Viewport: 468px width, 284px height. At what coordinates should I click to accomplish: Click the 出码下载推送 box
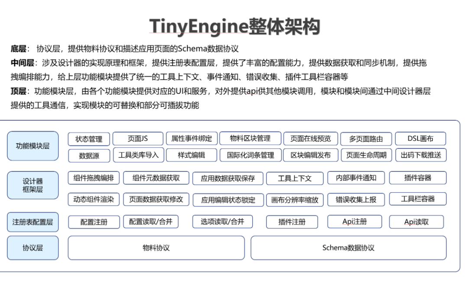tap(421, 155)
